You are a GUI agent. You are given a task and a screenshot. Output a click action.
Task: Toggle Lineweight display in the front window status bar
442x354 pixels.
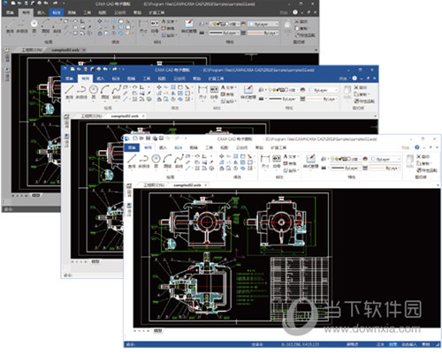coord(392,344)
